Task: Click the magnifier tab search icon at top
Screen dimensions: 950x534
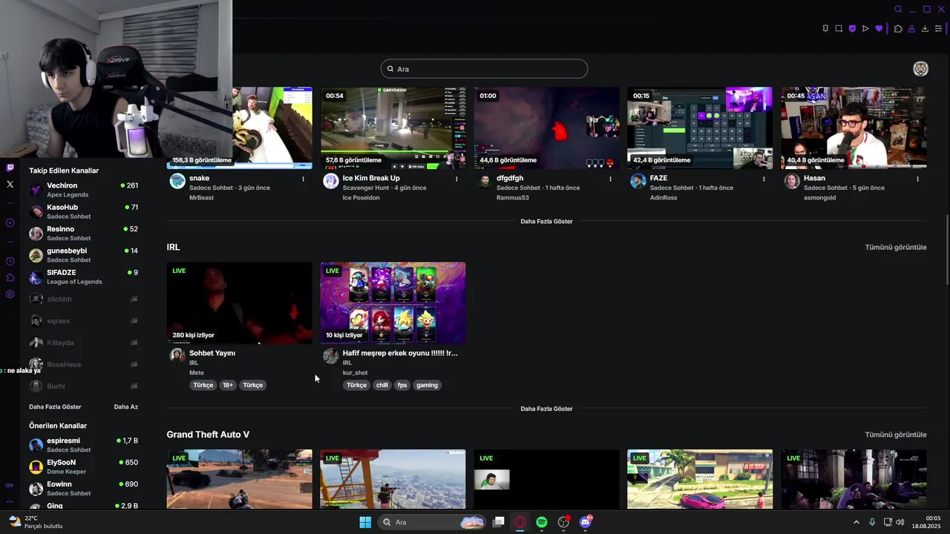Action: (x=898, y=9)
